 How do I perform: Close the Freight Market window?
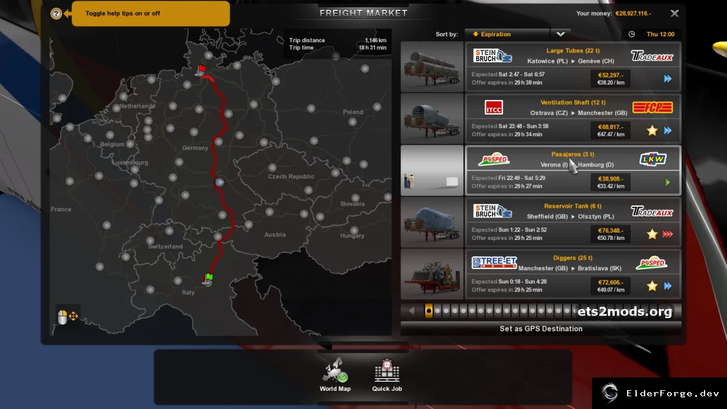674,13
